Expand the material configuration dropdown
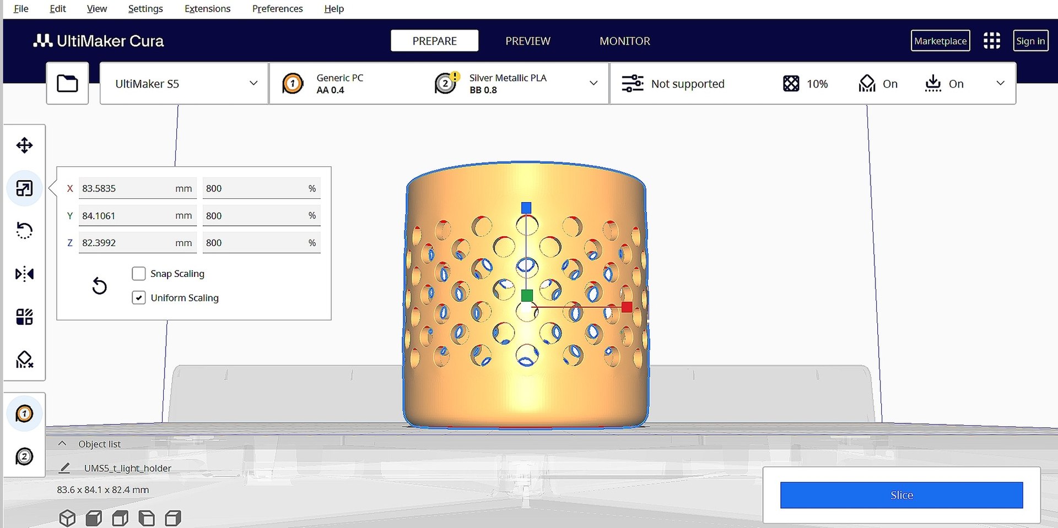Screen dimensions: 1058x528 pos(593,83)
